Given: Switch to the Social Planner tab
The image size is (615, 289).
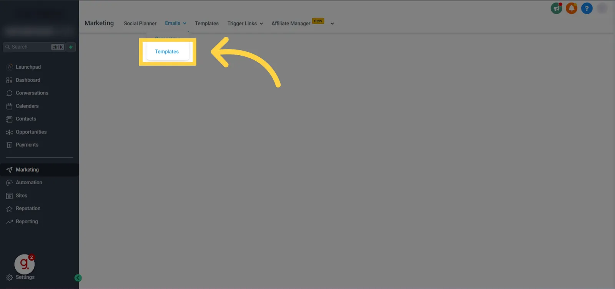Looking at the screenshot, I should tap(140, 23).
